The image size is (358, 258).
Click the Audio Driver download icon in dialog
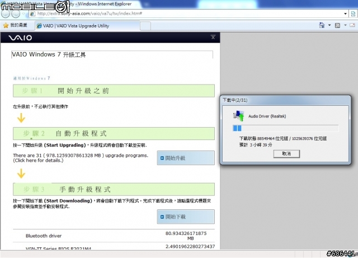click(239, 116)
